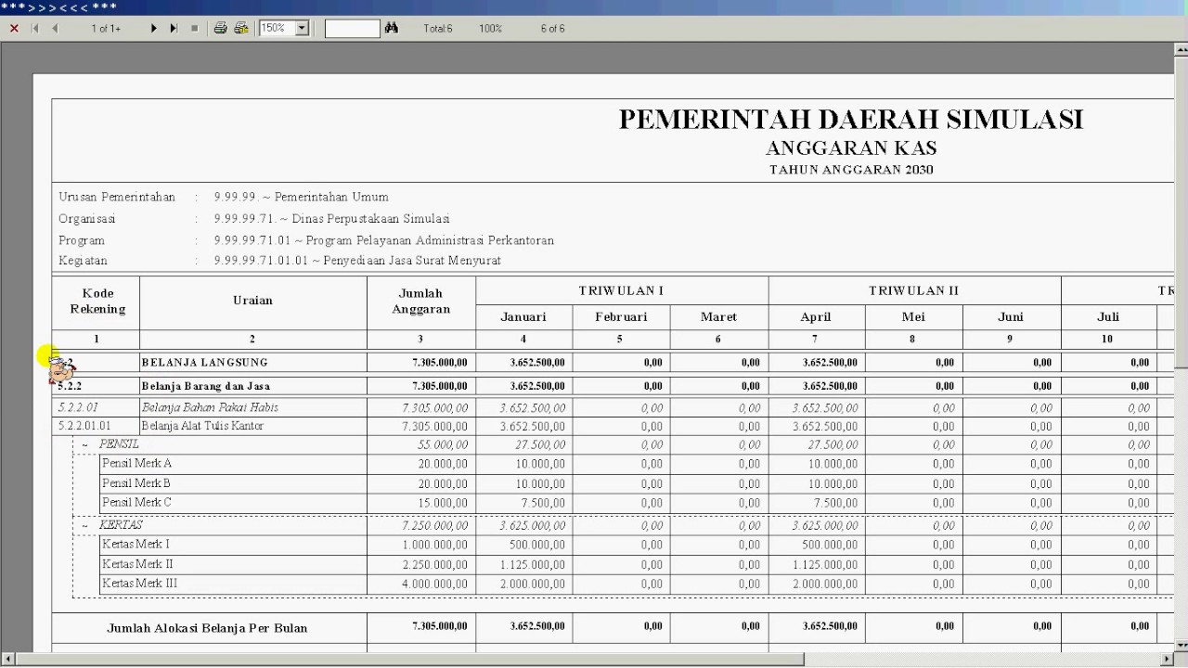Click the '6 of 6' record counter
This screenshot has height=668, width=1188.
point(553,29)
